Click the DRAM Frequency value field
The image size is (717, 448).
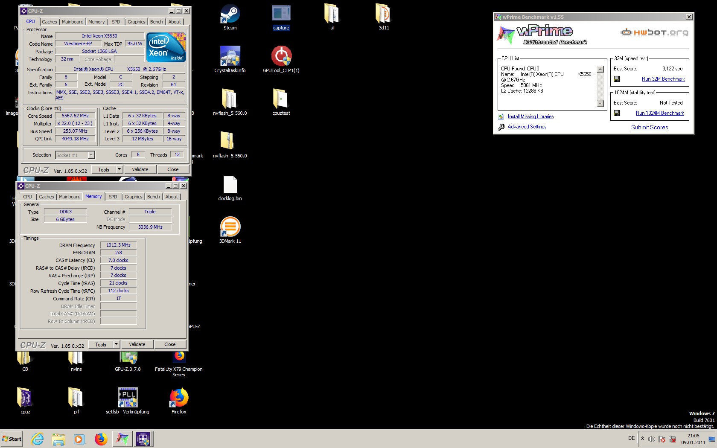(x=119, y=245)
